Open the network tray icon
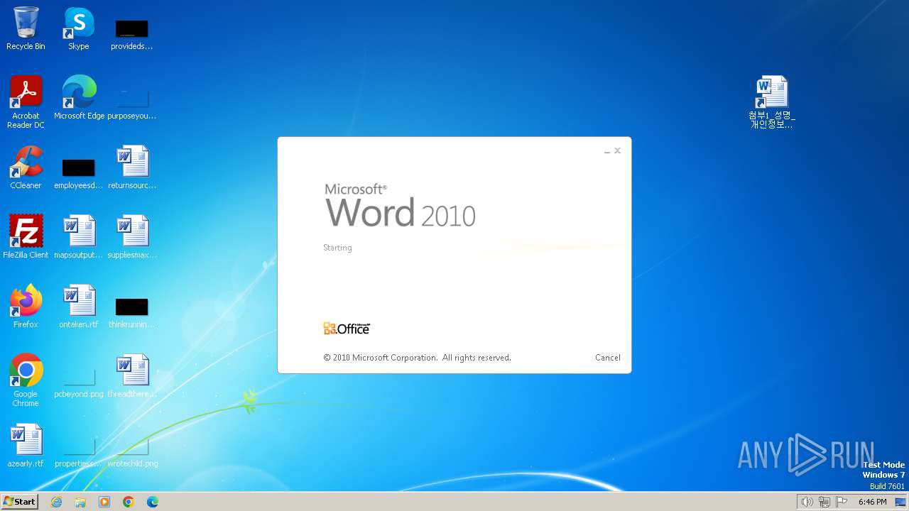This screenshot has width=909, height=511. (824, 502)
